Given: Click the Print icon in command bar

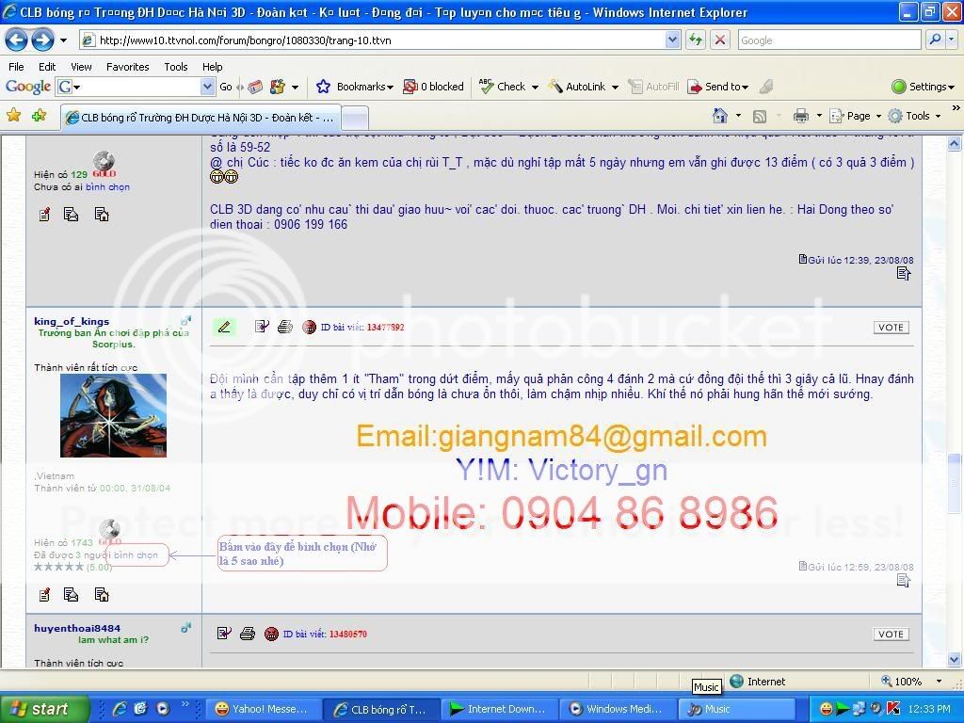Looking at the screenshot, I should [x=801, y=116].
